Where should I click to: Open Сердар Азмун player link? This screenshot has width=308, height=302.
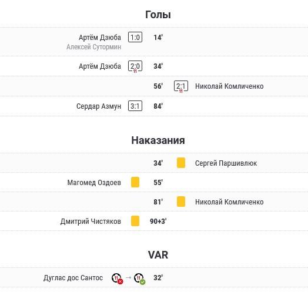tap(99, 106)
